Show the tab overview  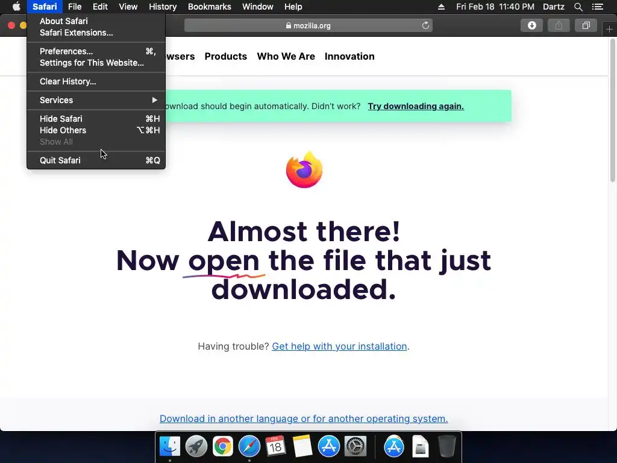pyautogui.click(x=586, y=25)
